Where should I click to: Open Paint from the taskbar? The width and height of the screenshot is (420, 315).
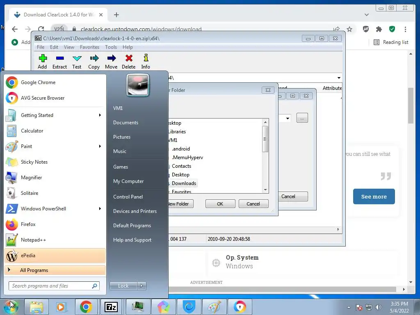click(x=214, y=307)
